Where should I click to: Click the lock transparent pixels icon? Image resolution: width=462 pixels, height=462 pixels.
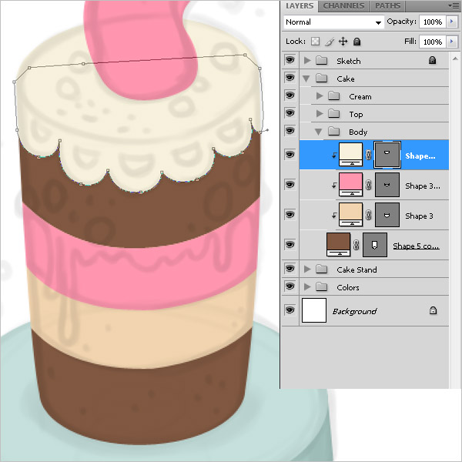click(315, 42)
